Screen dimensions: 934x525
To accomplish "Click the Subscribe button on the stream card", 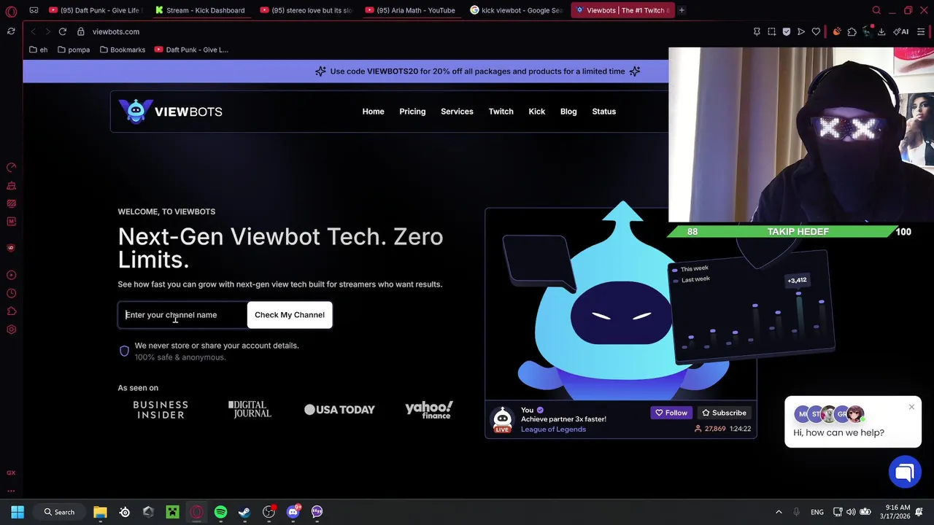I will point(724,413).
